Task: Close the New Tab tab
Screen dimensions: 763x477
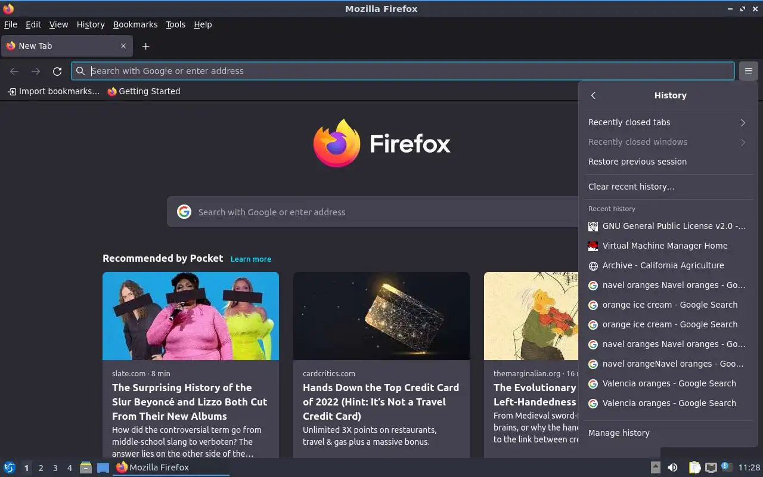Action: [123, 46]
